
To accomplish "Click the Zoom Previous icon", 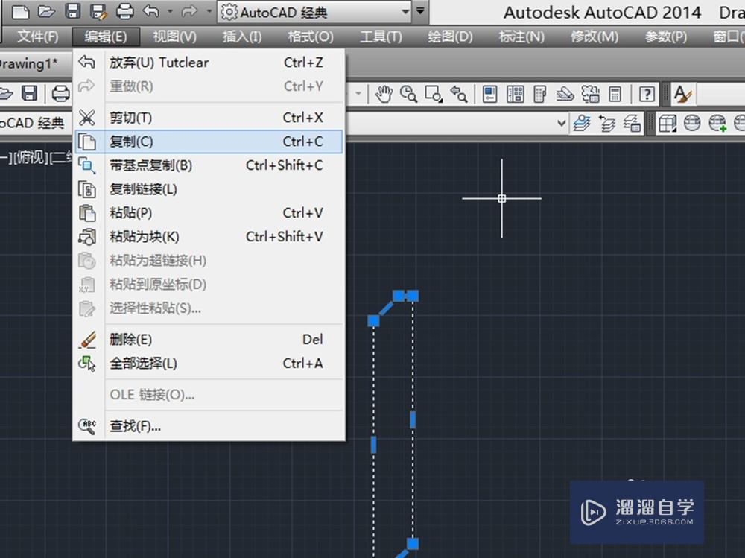I will coord(459,94).
